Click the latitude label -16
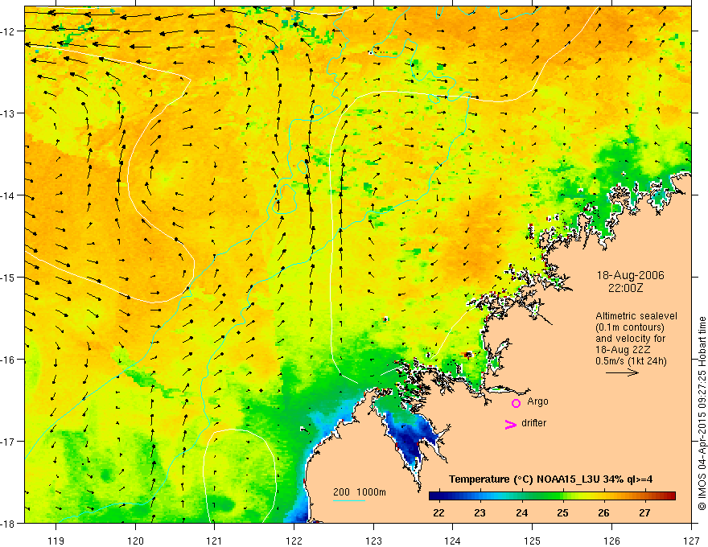The width and height of the screenshot is (708, 547). [9, 360]
